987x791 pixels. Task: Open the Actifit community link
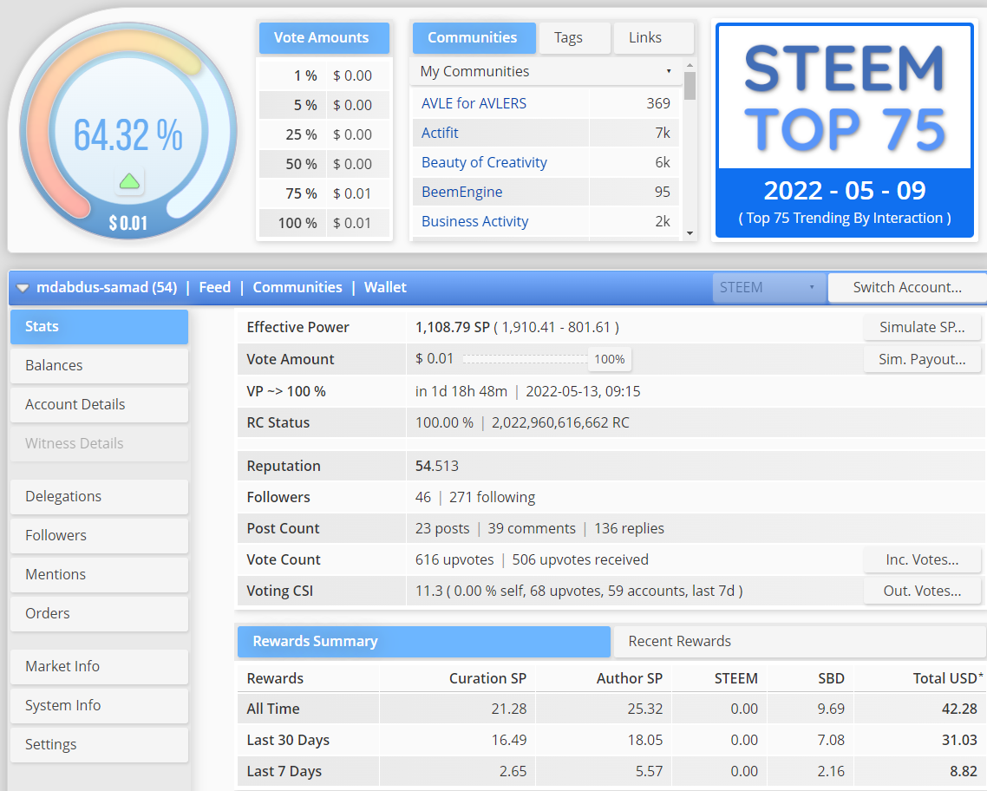point(440,134)
